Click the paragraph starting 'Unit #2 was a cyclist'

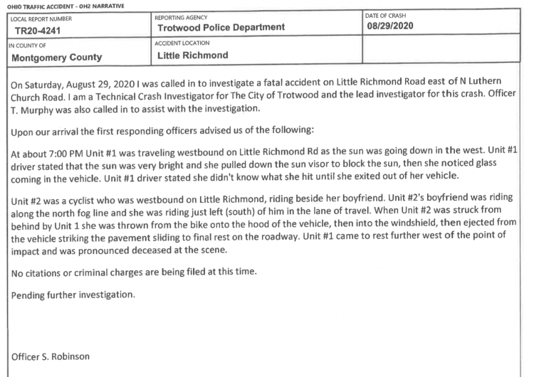pyautogui.click(x=263, y=225)
